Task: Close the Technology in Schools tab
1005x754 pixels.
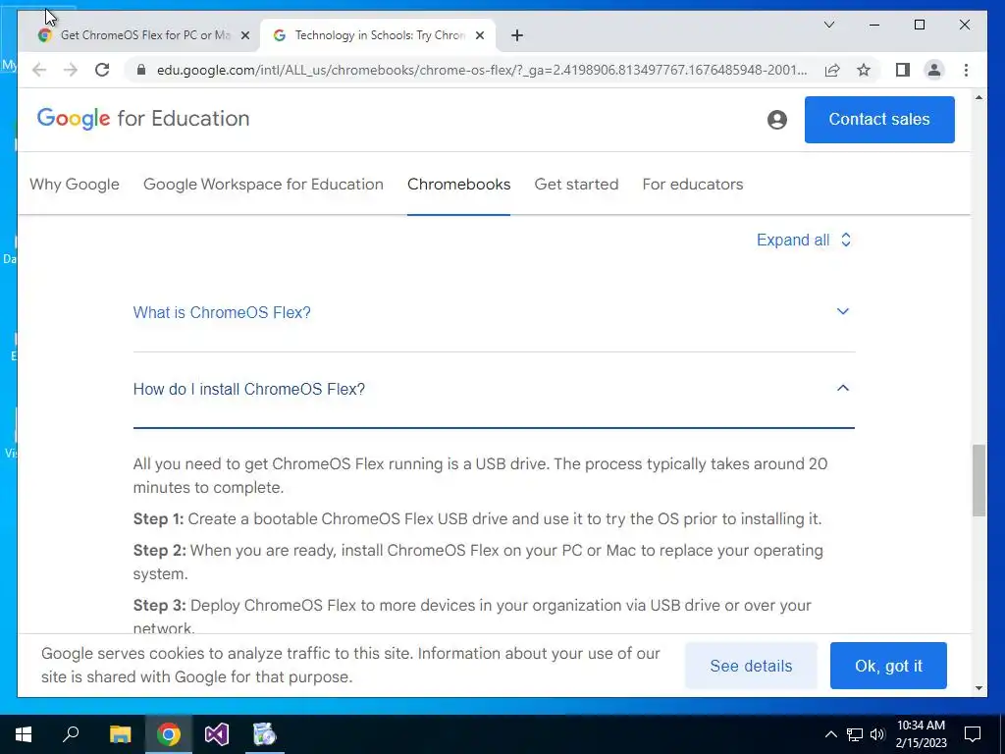Action: (479, 35)
